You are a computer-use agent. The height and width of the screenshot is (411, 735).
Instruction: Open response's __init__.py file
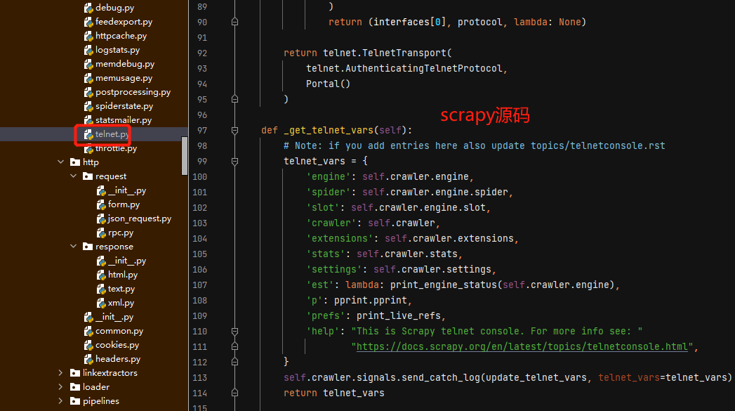tap(126, 261)
